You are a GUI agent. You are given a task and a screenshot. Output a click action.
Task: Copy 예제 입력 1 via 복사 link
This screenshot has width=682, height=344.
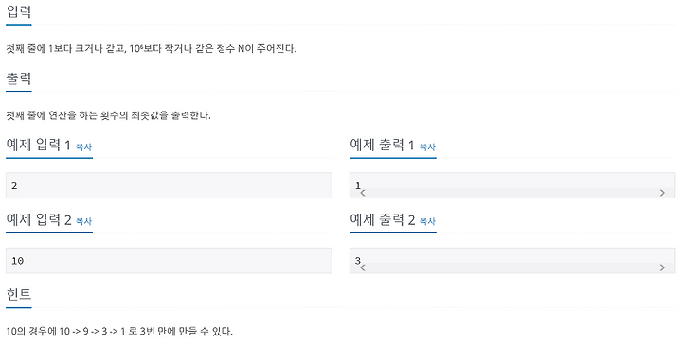coord(83,147)
